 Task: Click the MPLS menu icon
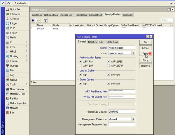(x=8, y=51)
